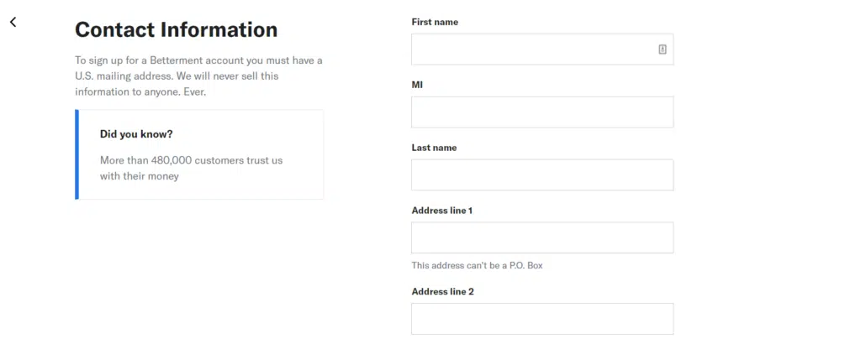
Task: Click the "Last name" field label
Action: point(434,148)
